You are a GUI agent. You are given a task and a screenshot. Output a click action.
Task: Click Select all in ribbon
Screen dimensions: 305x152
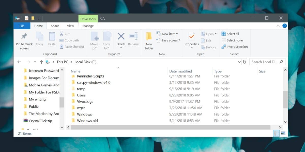pos(230,34)
